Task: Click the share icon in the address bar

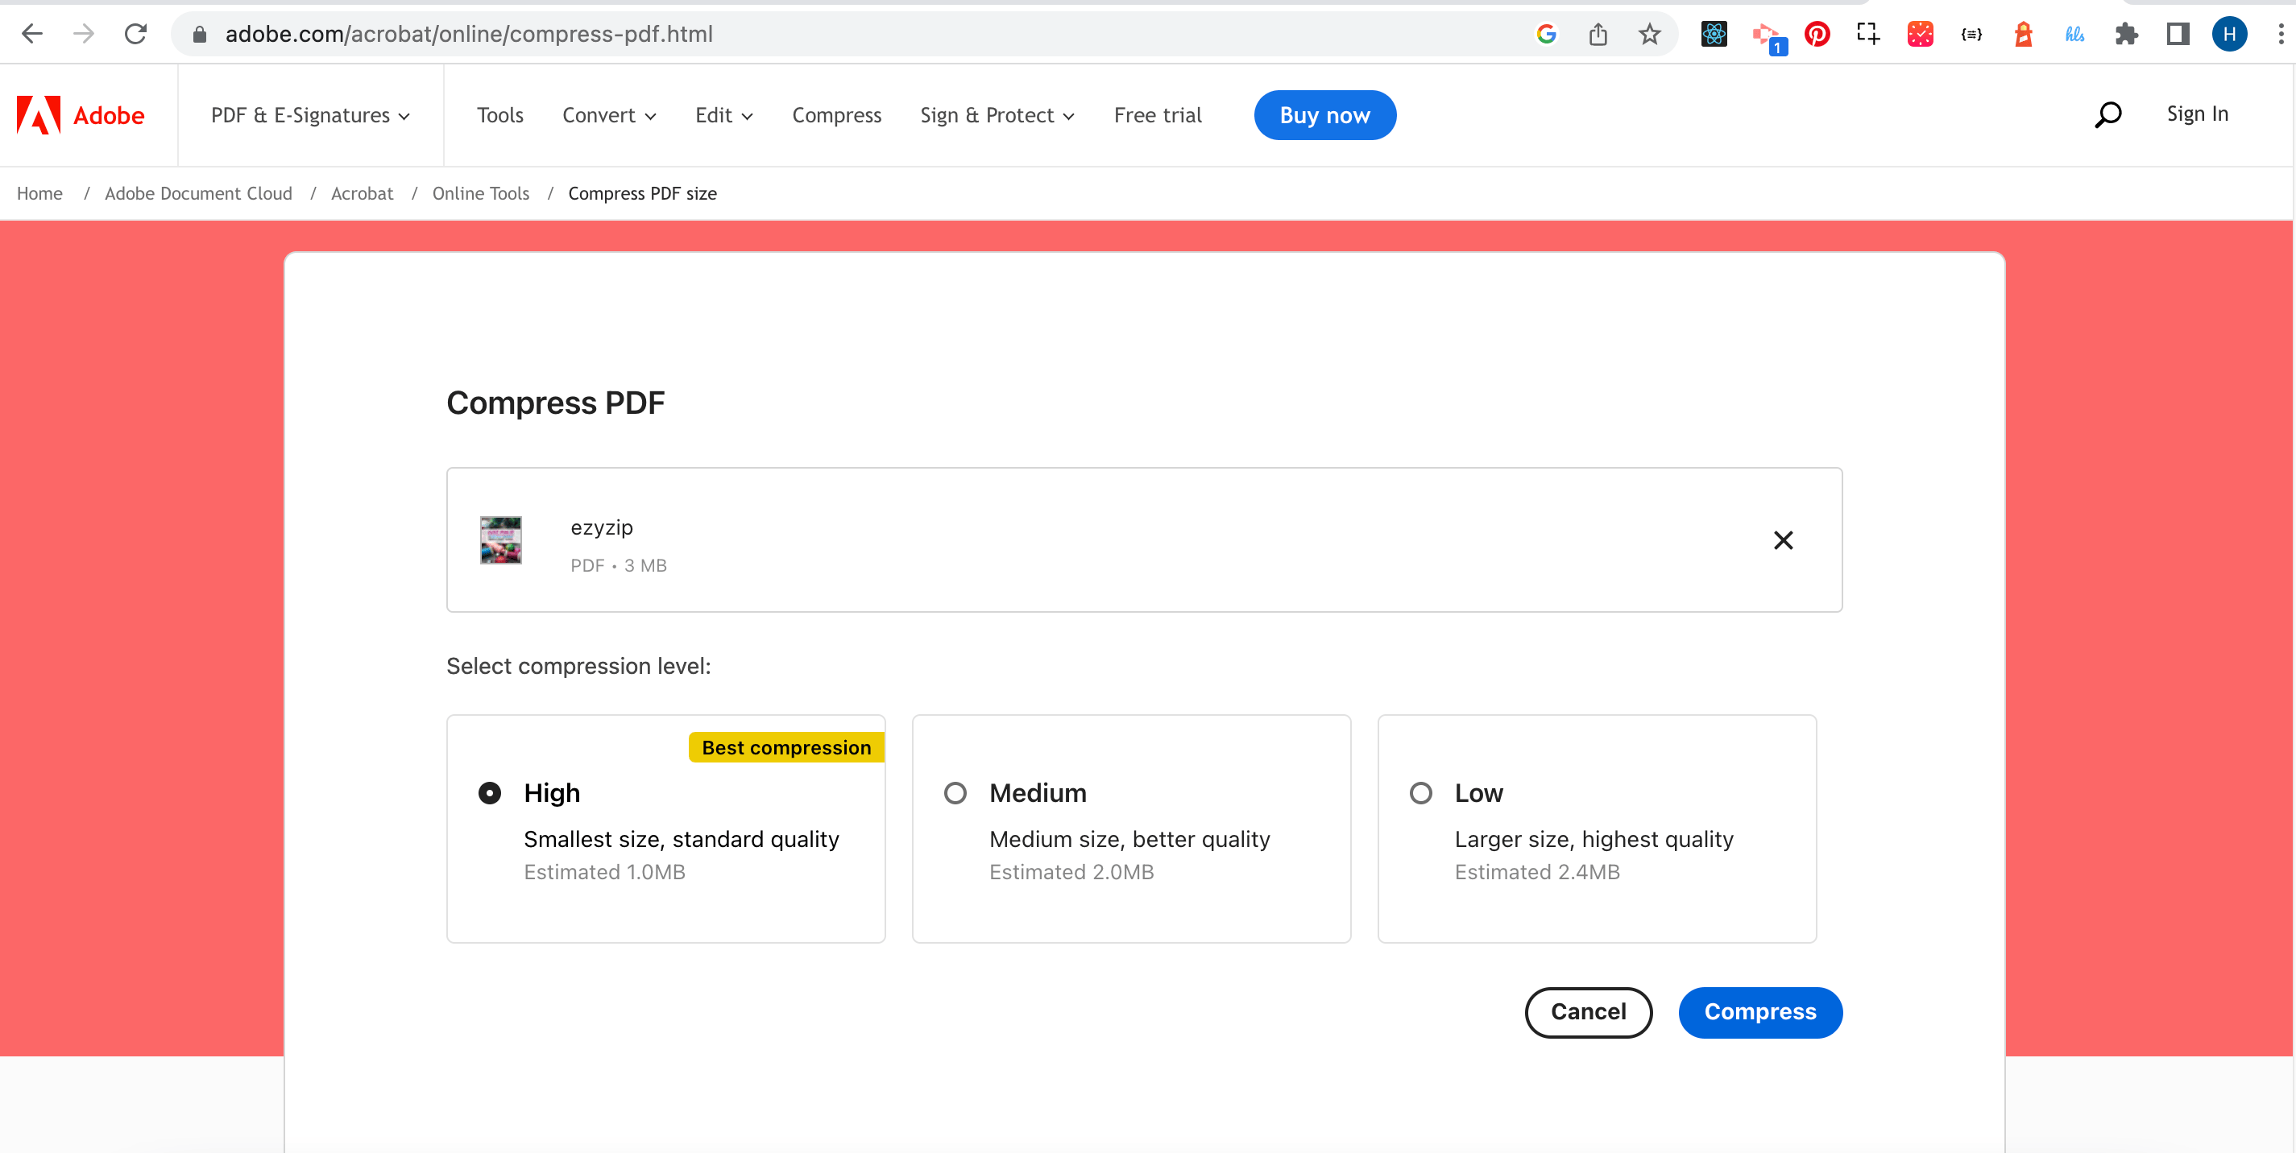Action: coord(1598,34)
